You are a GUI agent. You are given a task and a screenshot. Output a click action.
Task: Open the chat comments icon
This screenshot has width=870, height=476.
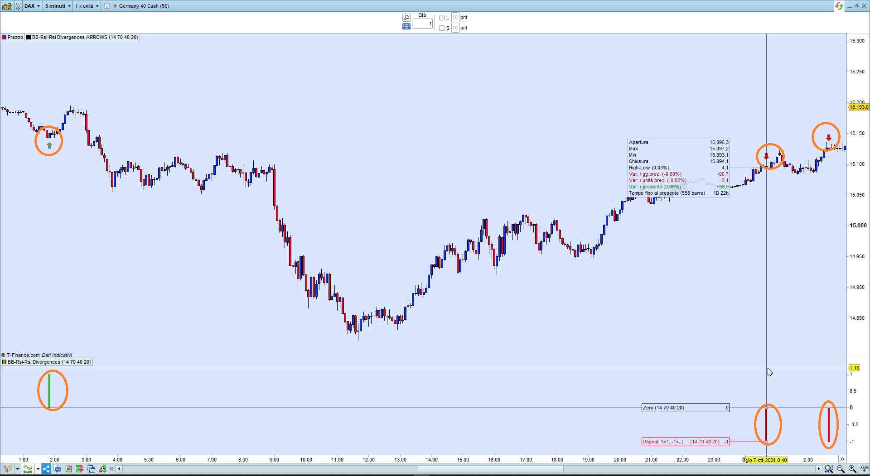58,469
